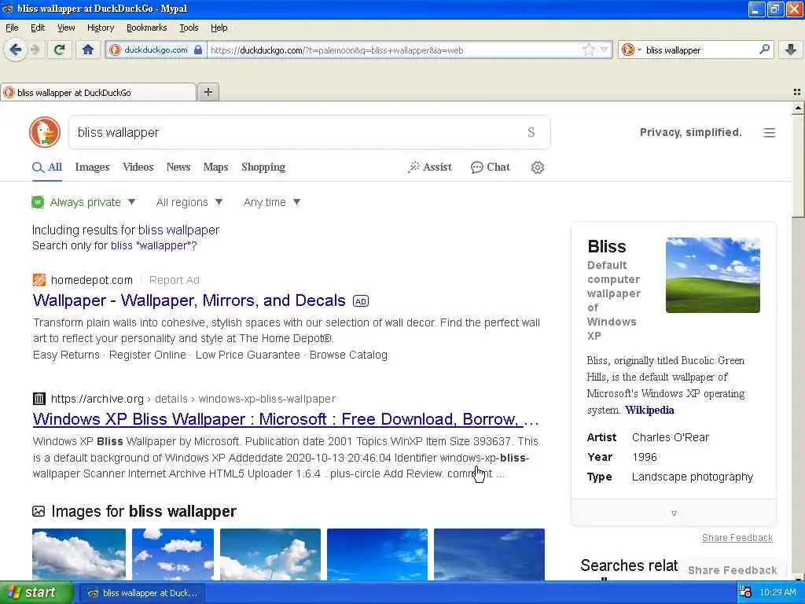Expand the Bliss info panel chevron
Viewport: 805px width, 604px height.
674,513
